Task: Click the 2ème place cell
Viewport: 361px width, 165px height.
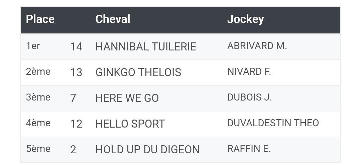Action: [x=38, y=72]
